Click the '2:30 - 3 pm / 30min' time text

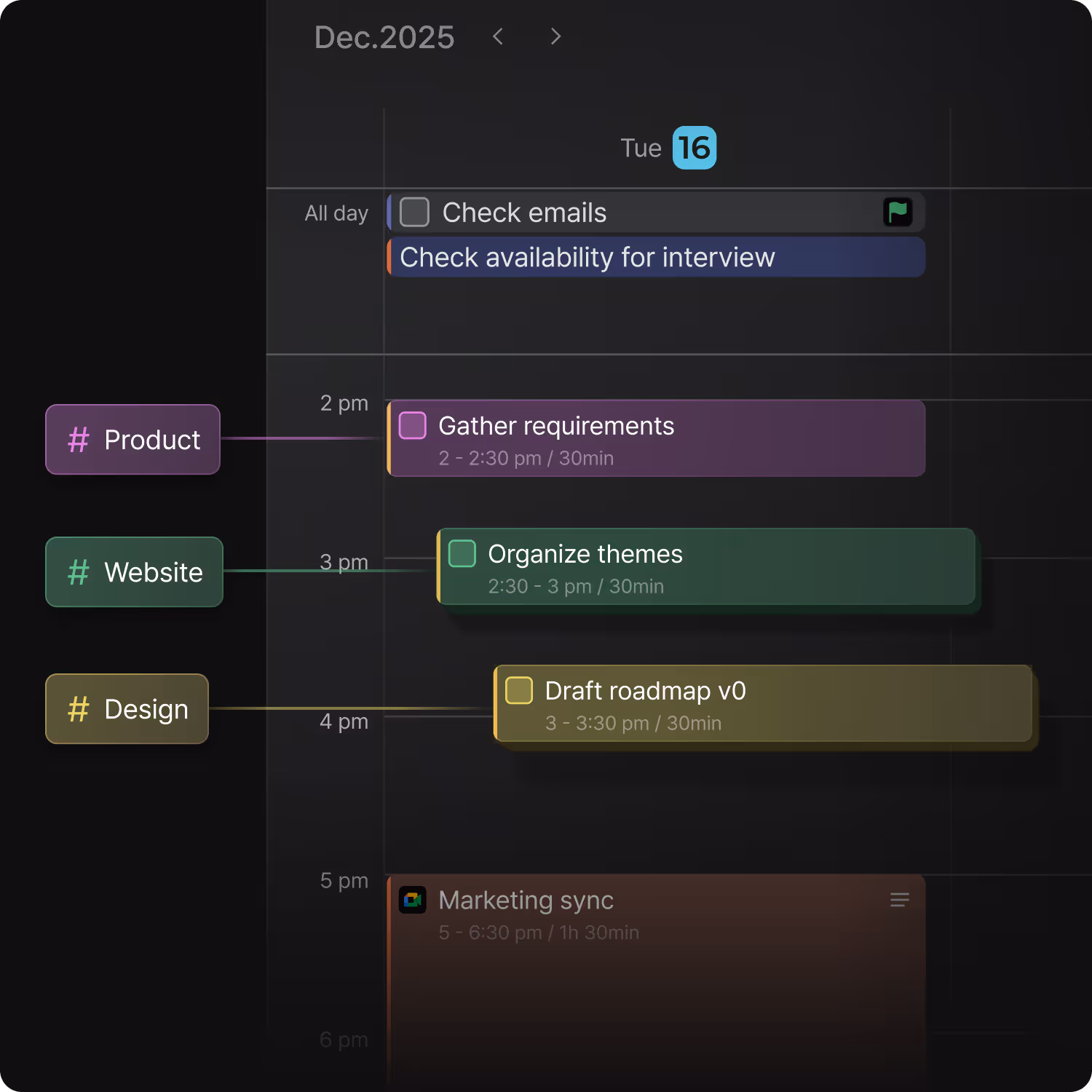576,586
